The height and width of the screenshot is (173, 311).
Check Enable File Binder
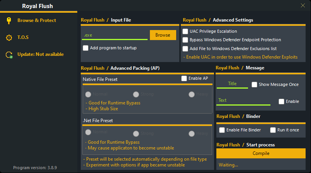(x=222, y=130)
